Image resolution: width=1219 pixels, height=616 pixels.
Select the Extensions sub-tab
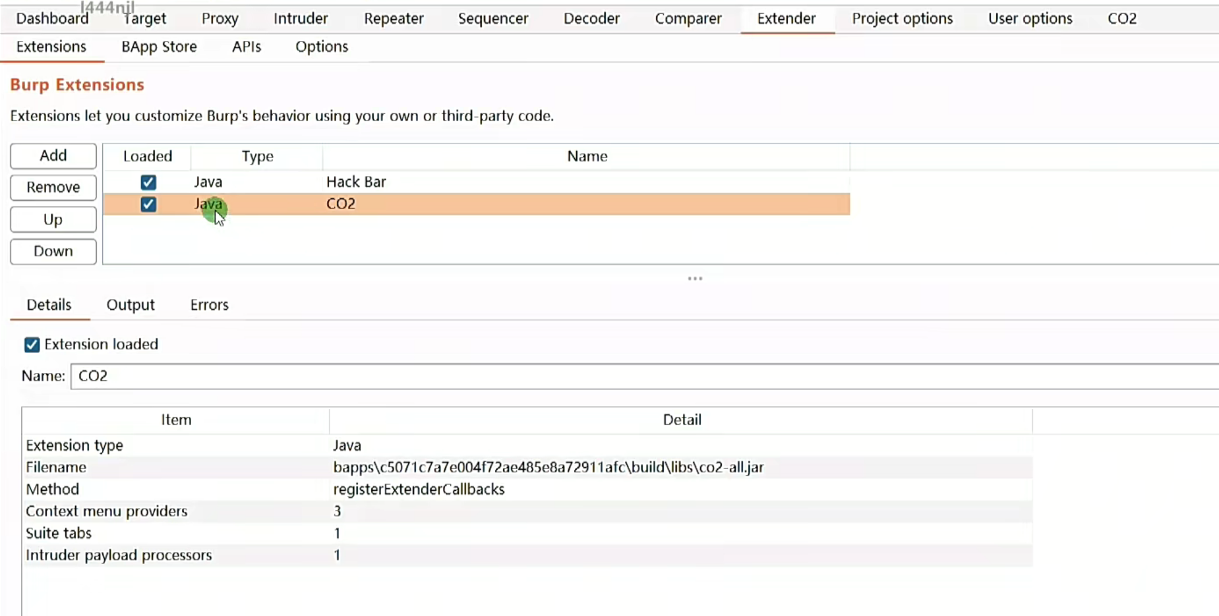(51, 47)
